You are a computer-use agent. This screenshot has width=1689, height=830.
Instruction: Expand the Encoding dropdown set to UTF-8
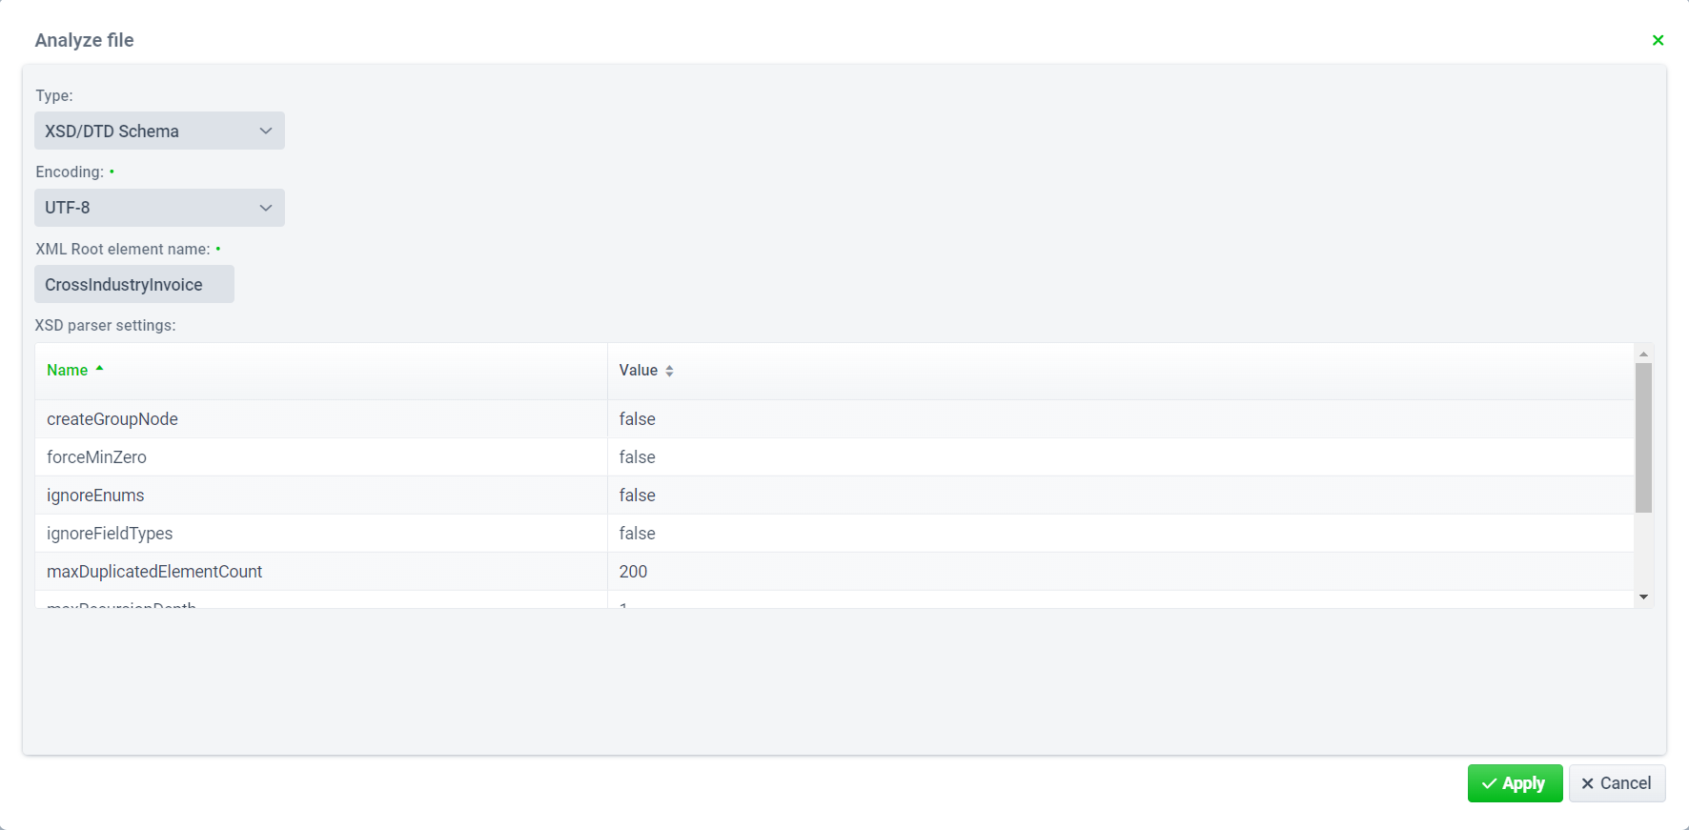pyautogui.click(x=159, y=208)
